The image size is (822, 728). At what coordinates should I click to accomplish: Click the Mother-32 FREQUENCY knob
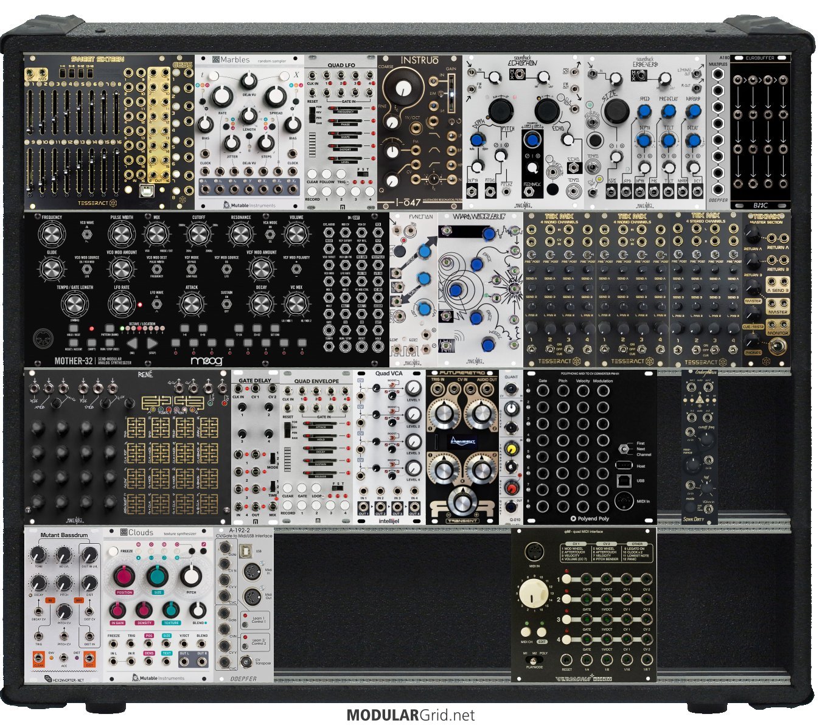(52, 234)
